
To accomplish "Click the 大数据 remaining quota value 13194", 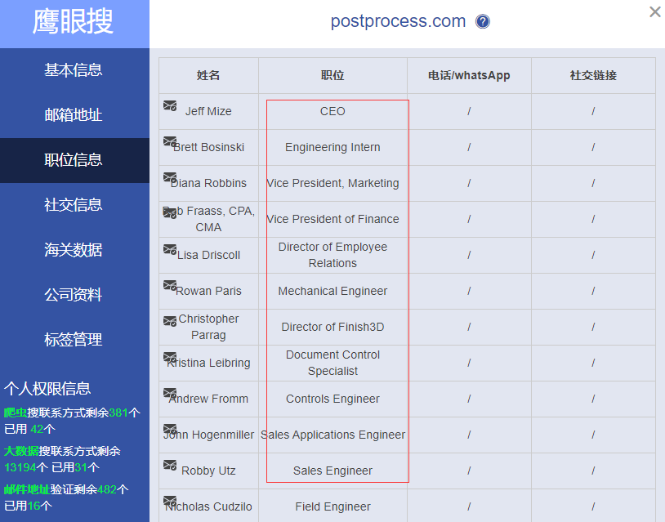I will [20, 468].
